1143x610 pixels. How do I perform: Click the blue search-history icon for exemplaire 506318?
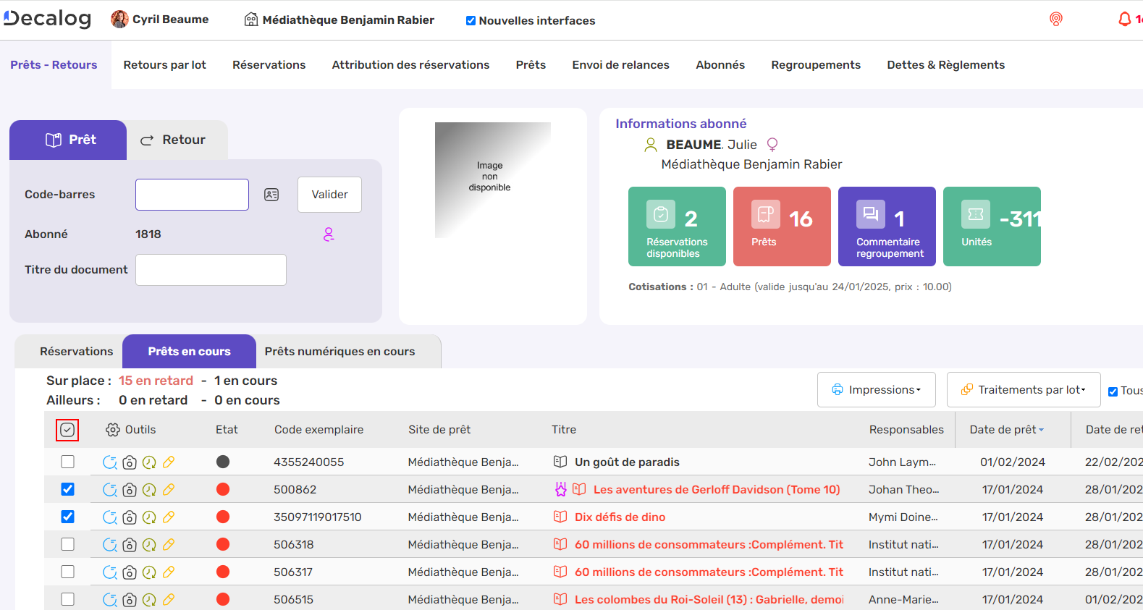tap(110, 545)
